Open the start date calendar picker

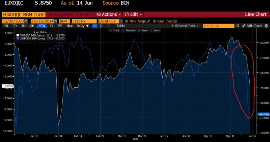(26, 21)
